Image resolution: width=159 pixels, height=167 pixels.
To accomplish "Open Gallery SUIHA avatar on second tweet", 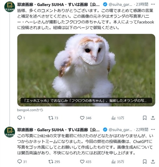I will 9,132.
